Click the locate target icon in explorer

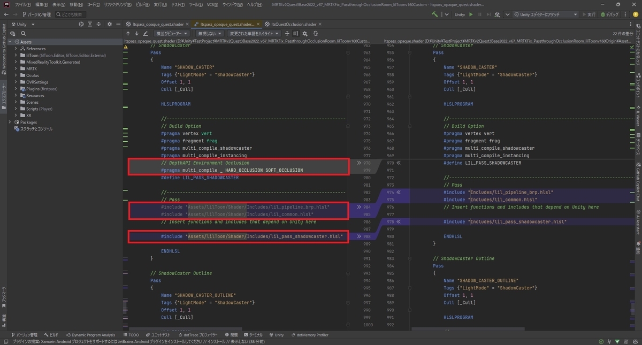point(81,24)
